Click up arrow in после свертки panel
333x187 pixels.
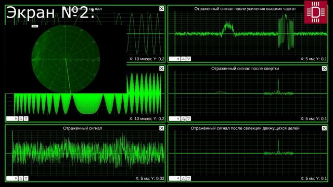coord(184,119)
